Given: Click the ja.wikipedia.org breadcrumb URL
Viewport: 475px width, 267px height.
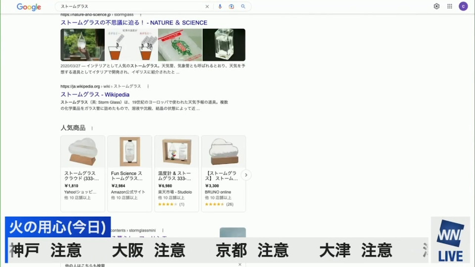Looking at the screenshot, I should tap(100, 86).
